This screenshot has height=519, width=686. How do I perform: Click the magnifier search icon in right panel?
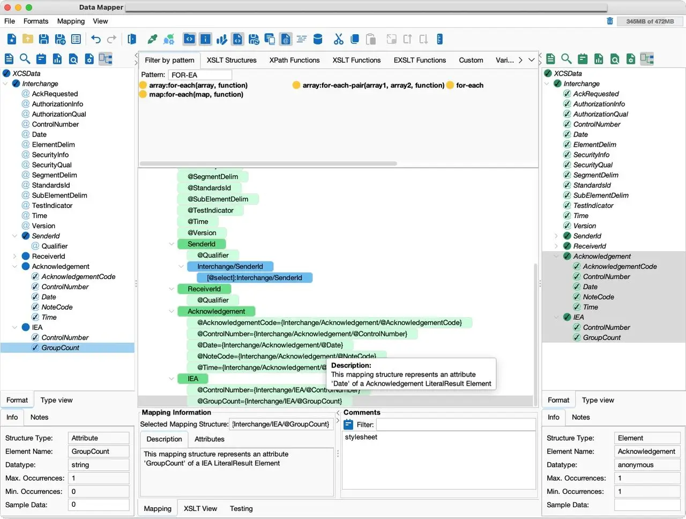566,59
